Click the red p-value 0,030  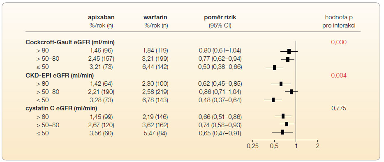coord(339,42)
